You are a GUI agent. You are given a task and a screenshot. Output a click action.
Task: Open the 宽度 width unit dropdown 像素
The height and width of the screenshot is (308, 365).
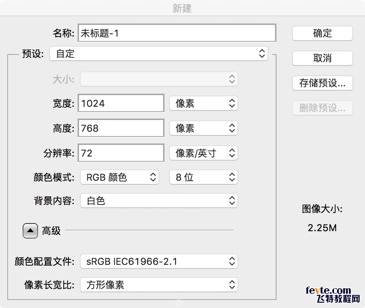(x=204, y=103)
